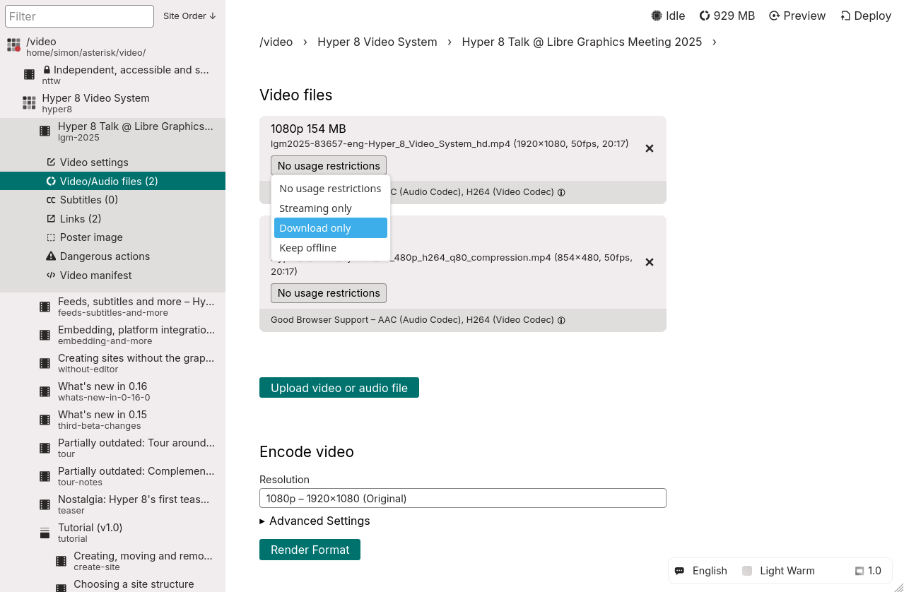Click the Upload video or audio file button
Viewport: 904px width, 592px height.
pyautogui.click(x=339, y=387)
